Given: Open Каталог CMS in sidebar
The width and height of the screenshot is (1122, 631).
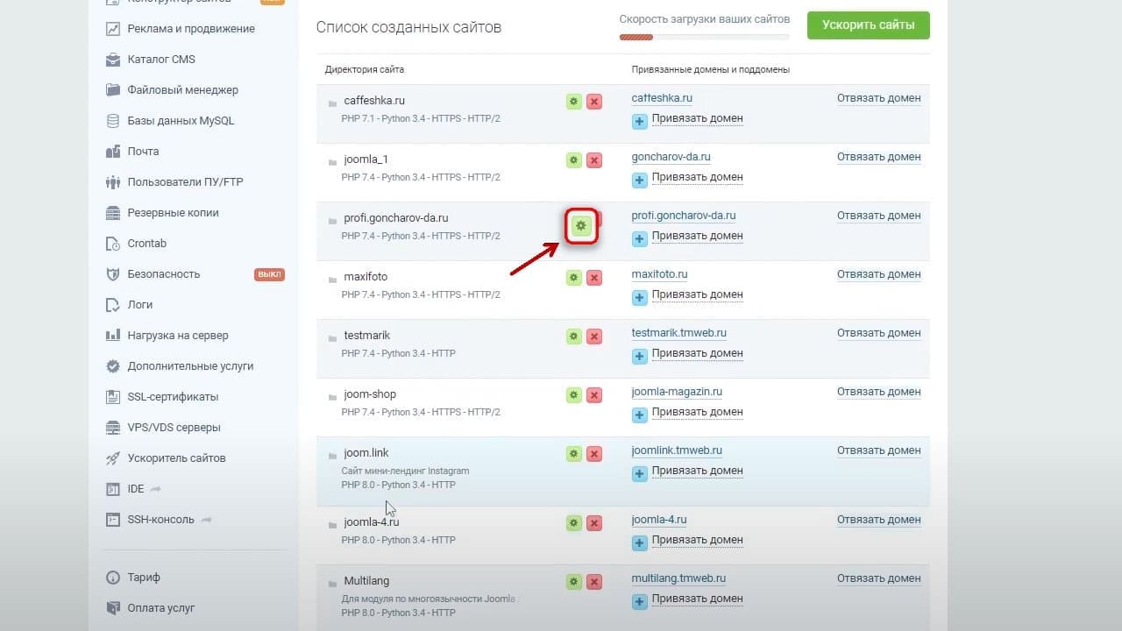Looking at the screenshot, I should [151, 60].
